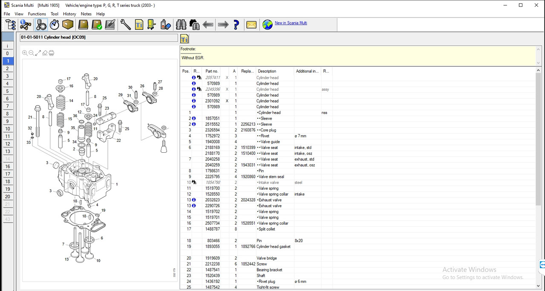
Task: Open the brown book icon
Action: pyautogui.click(x=83, y=25)
